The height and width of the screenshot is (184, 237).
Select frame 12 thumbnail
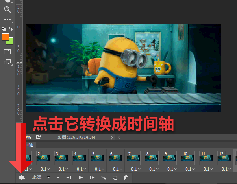pyautogui.click(x=224, y=158)
